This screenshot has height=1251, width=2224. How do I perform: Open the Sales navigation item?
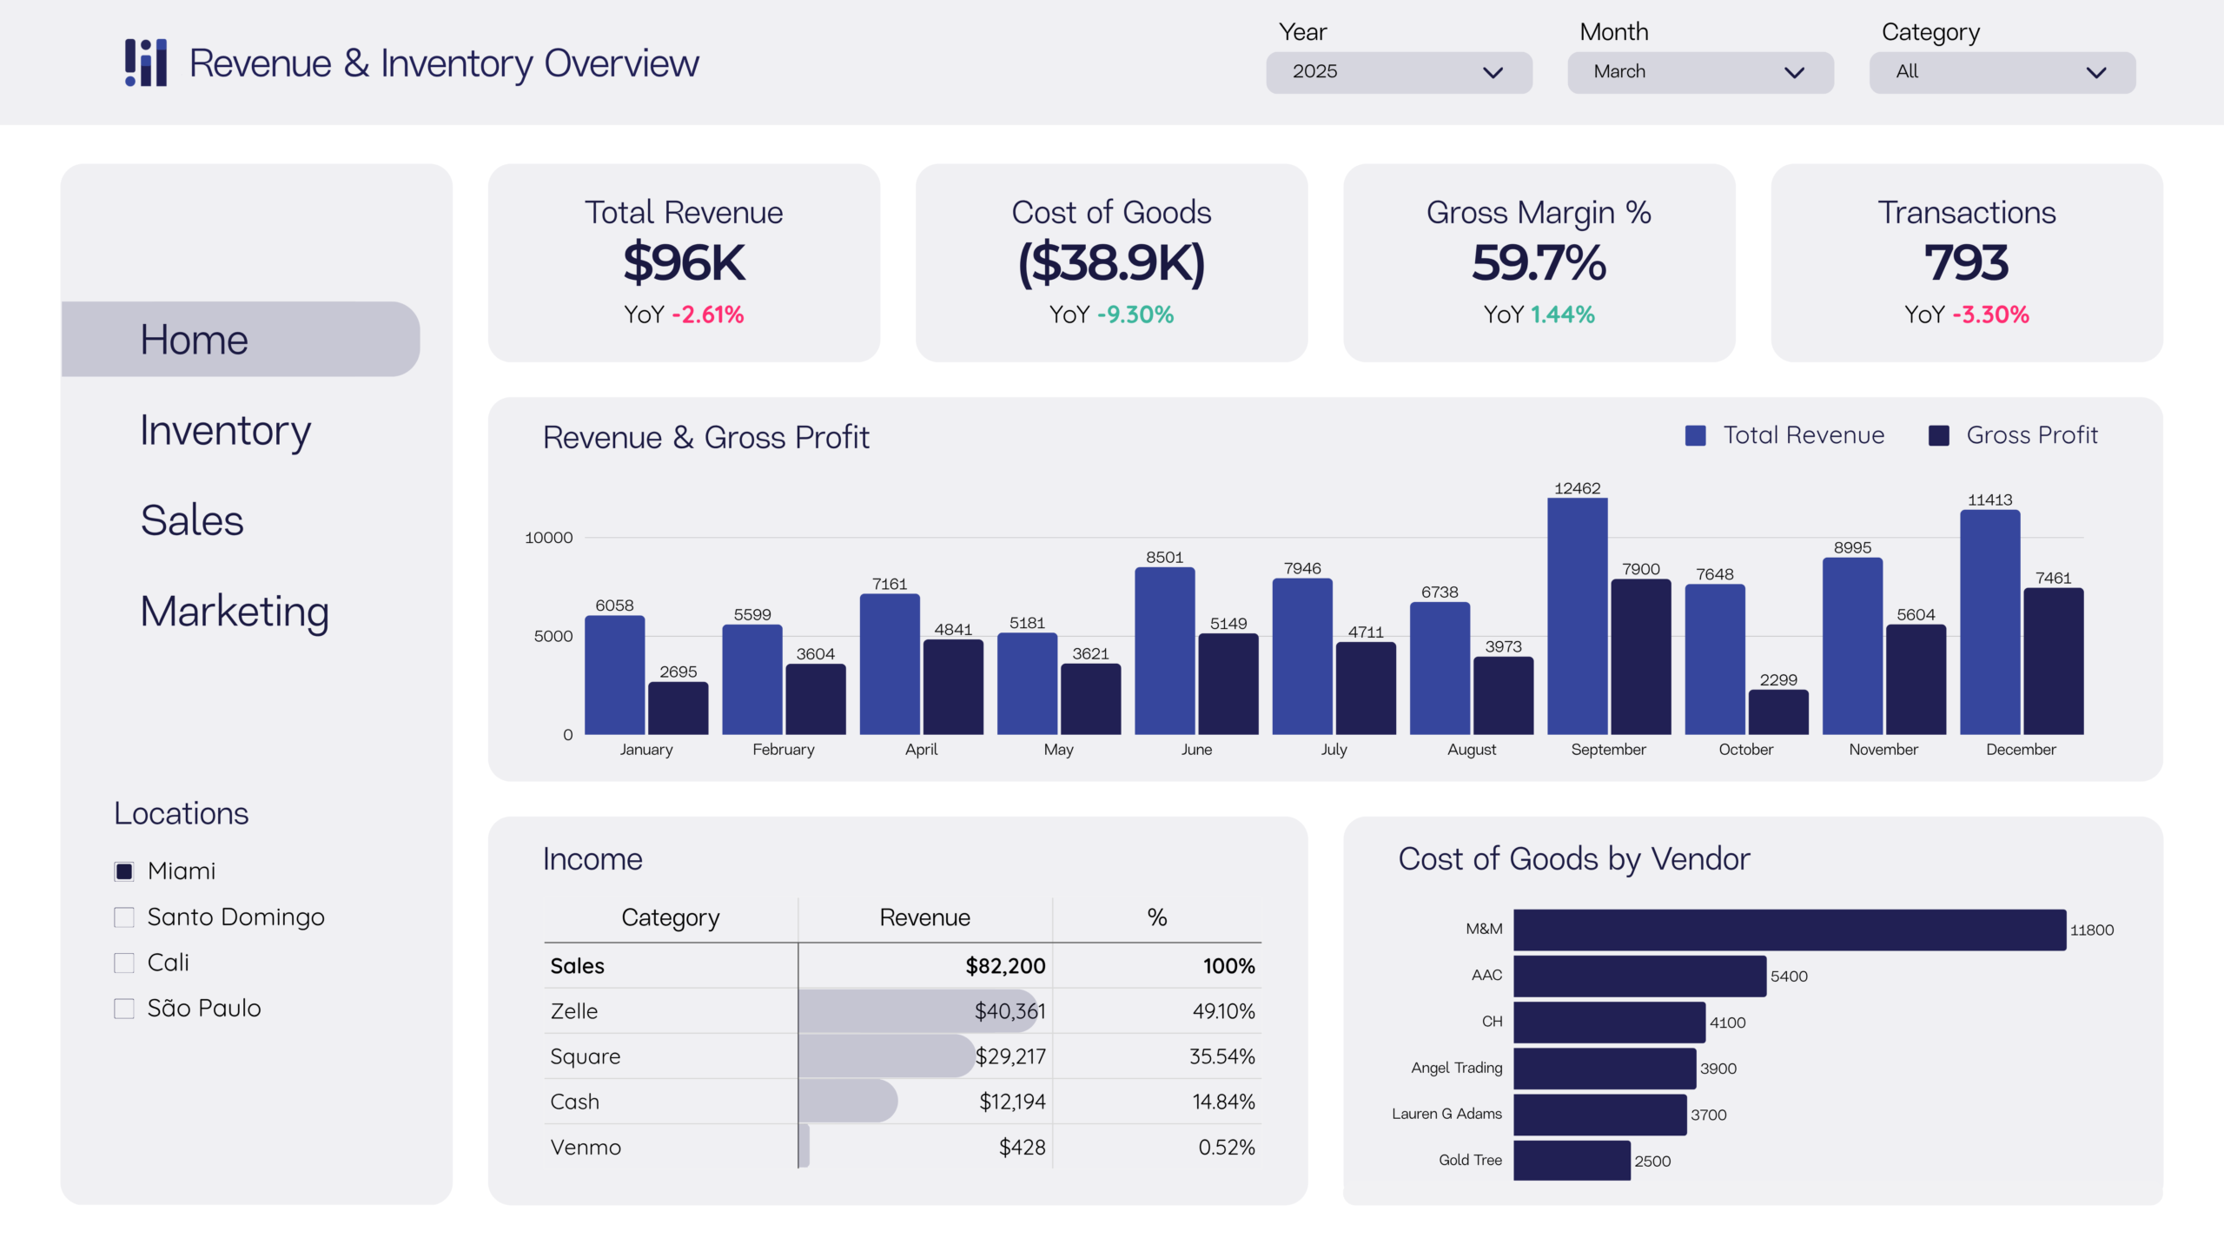tap(192, 521)
